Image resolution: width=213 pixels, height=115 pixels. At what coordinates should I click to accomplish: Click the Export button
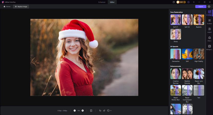pos(201,6)
